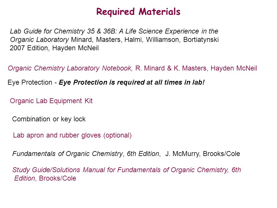This screenshot has height=208, width=277.
Task: Click Fundamentals of Organic Chemistry, 6th Edition title
Action: (x=86, y=154)
